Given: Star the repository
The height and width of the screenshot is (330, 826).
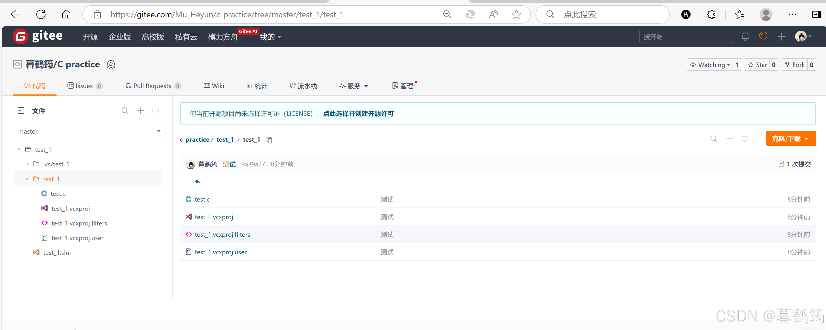Looking at the screenshot, I should coord(757,65).
